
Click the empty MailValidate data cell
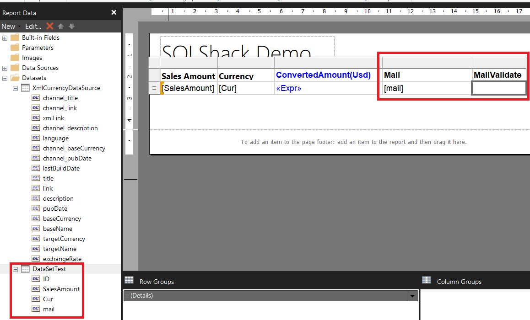tap(499, 88)
